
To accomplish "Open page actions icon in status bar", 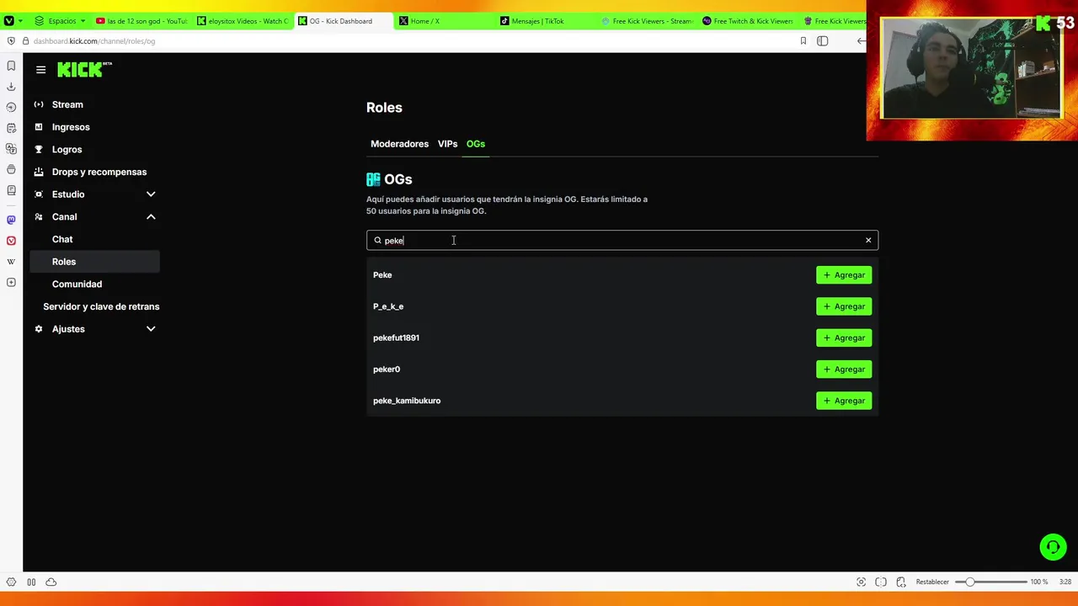I will pyautogui.click(x=901, y=582).
